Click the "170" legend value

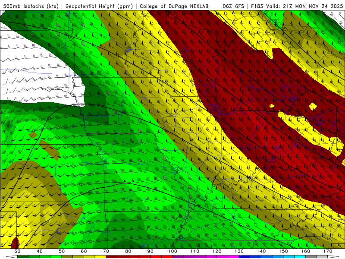point(328,251)
